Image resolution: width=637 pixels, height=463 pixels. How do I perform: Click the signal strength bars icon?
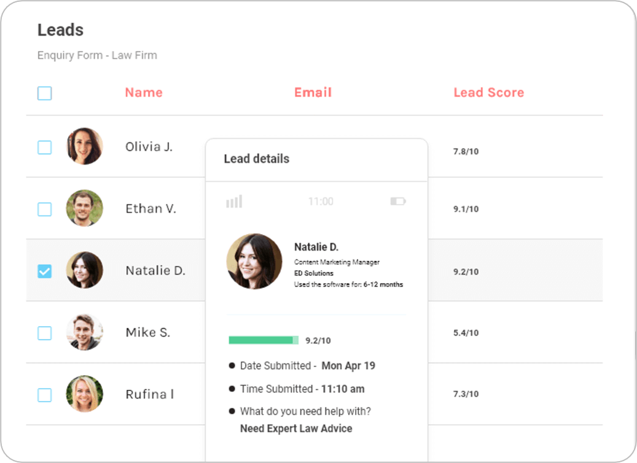(234, 201)
